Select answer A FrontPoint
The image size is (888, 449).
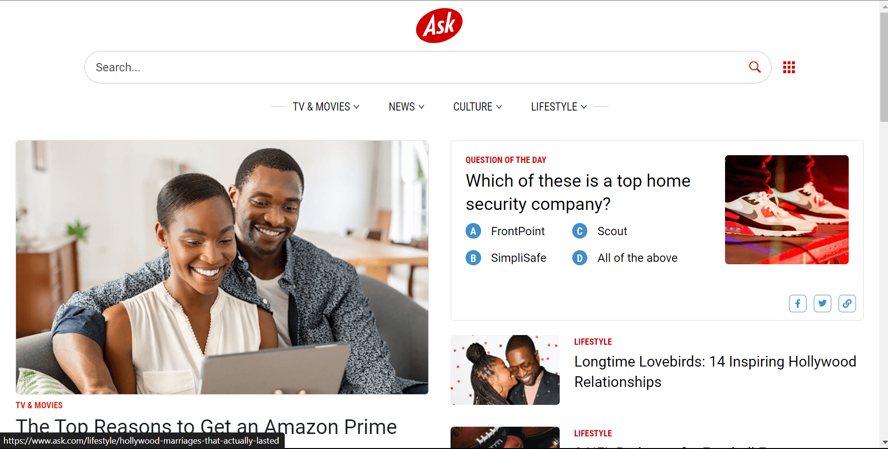pyautogui.click(x=505, y=231)
